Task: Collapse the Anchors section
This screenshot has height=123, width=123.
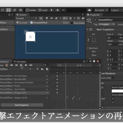Action: pos(88,48)
